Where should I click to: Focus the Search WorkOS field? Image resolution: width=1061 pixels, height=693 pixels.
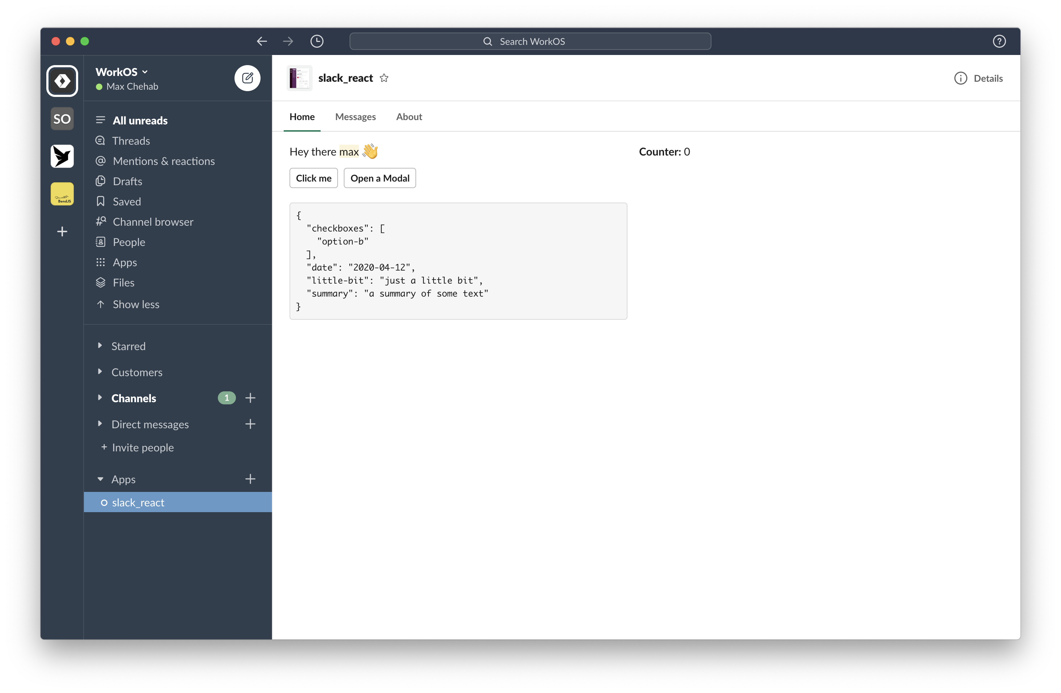[530, 42]
